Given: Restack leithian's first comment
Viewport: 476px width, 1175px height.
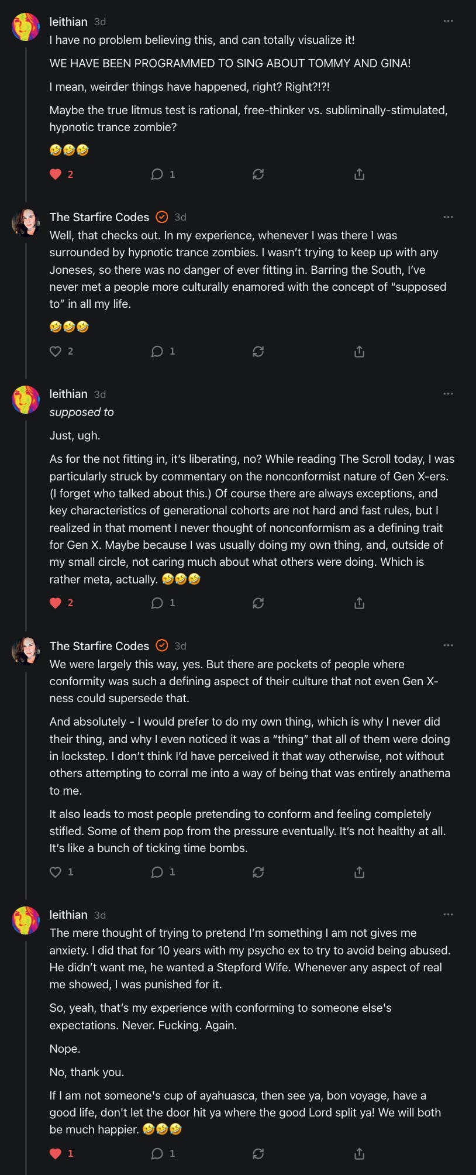Looking at the screenshot, I should (x=258, y=174).
